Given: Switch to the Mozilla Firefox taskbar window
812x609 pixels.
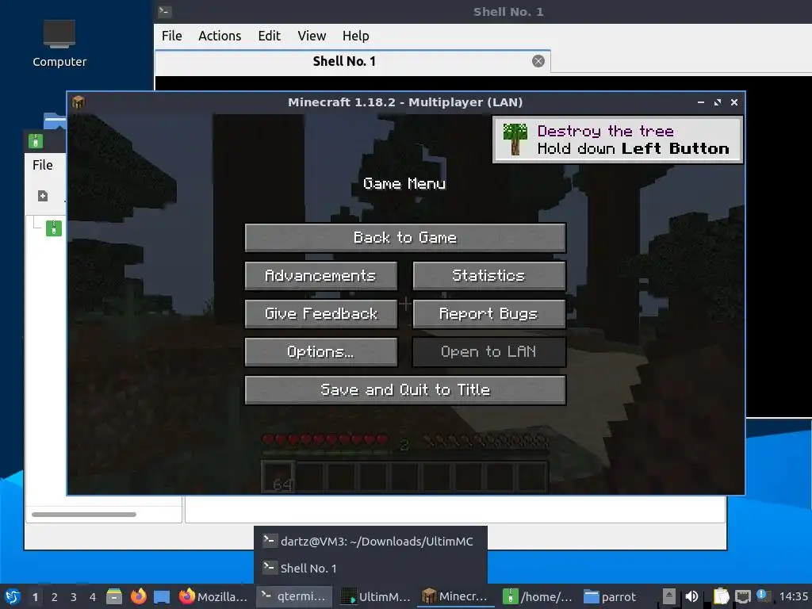Looking at the screenshot, I should pyautogui.click(x=213, y=596).
